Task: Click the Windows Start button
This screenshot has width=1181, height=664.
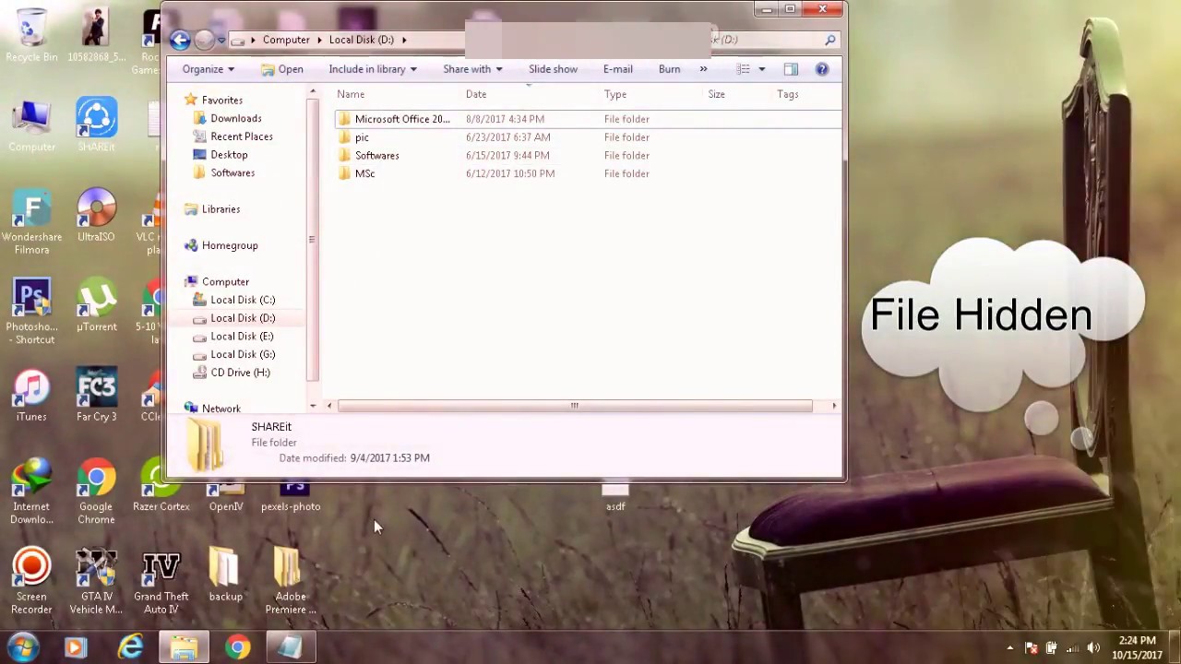Action: [22, 647]
